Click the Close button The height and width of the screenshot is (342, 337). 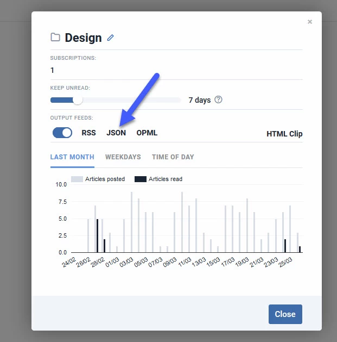[285, 314]
